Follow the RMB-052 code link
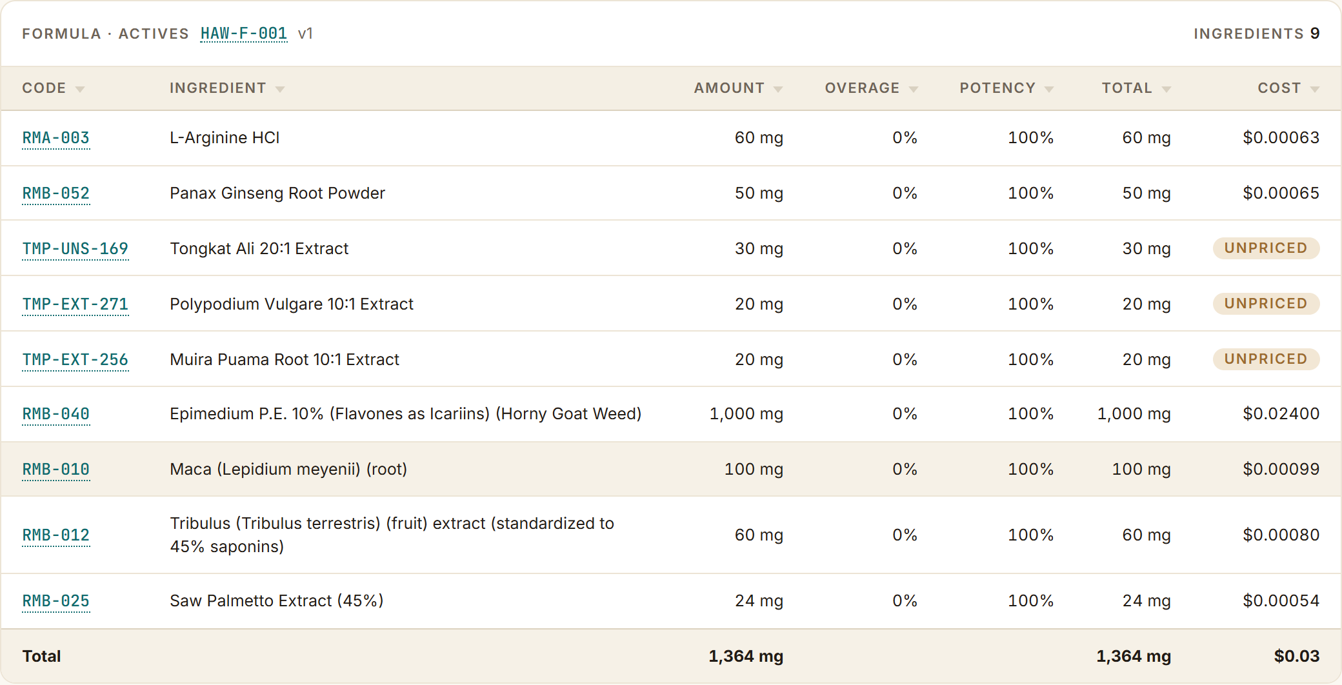This screenshot has width=1342, height=685. [56, 194]
